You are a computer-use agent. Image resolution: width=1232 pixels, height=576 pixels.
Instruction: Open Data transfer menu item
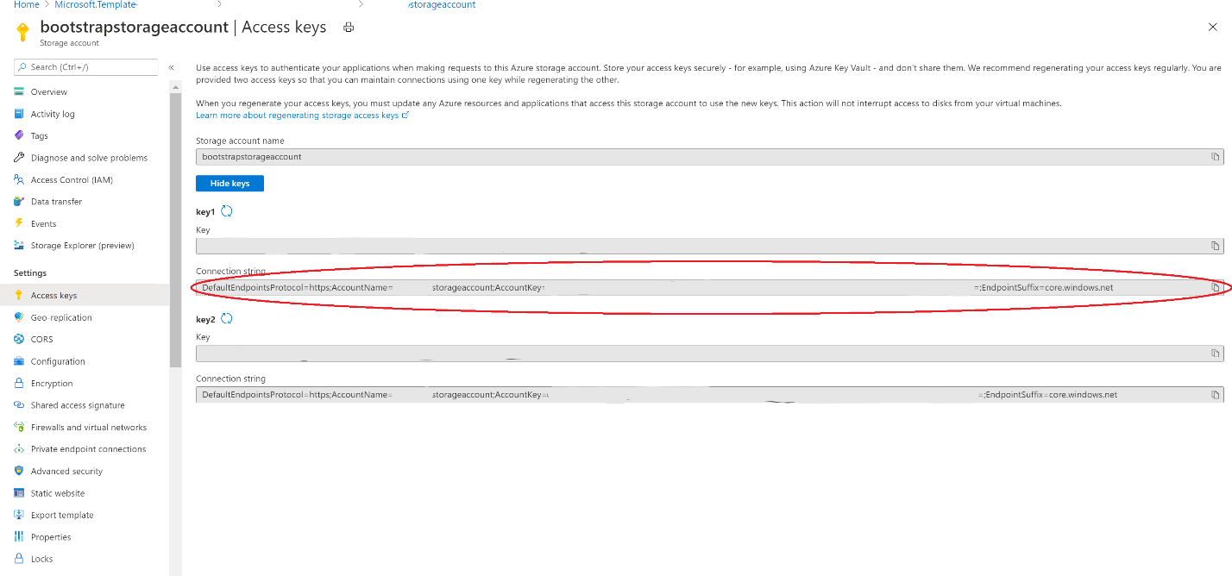(56, 202)
